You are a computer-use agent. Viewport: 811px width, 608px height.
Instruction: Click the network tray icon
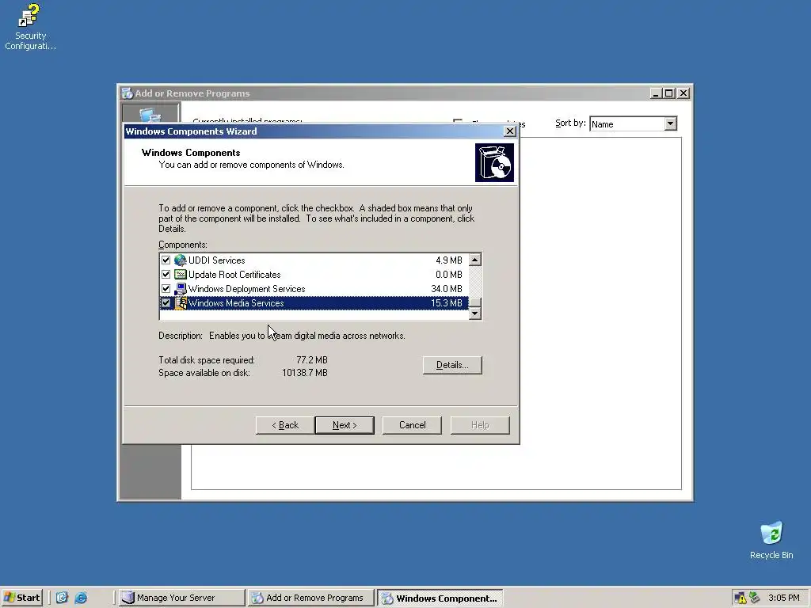755,598
